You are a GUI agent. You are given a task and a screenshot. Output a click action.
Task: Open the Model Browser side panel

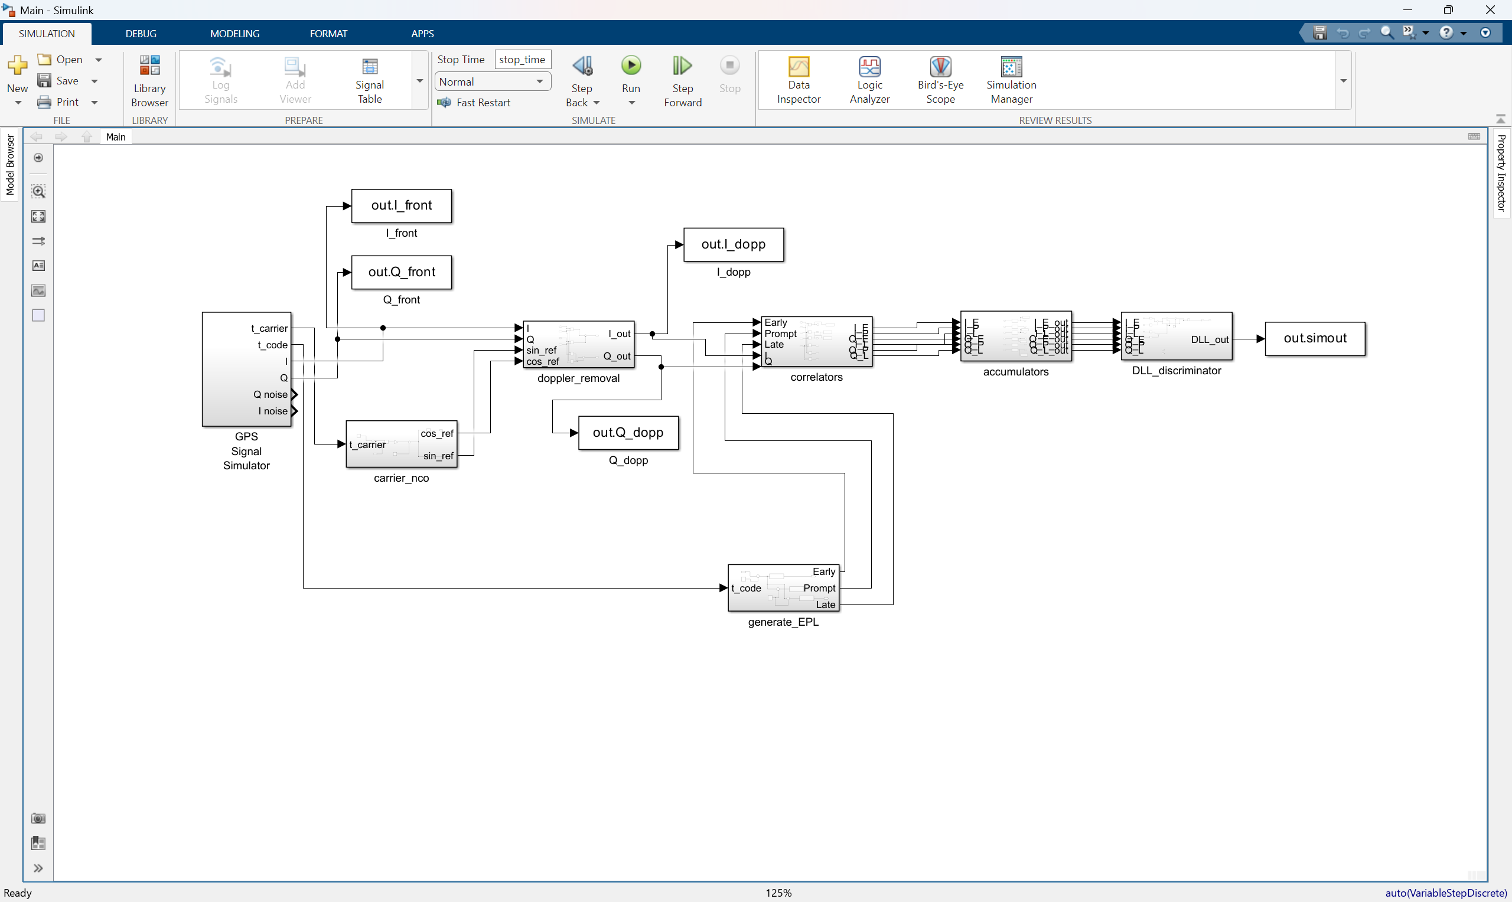pyautogui.click(x=9, y=165)
